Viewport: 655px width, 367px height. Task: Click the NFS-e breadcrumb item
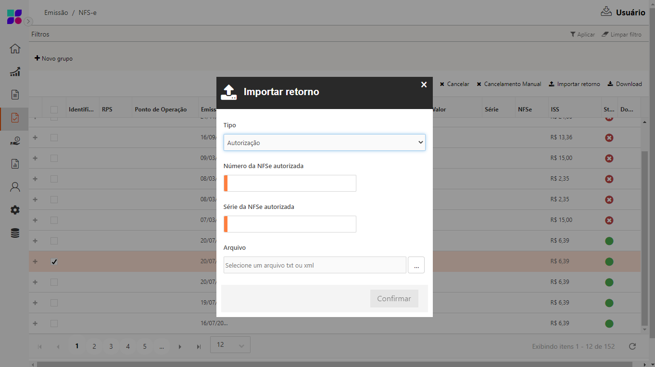point(88,12)
